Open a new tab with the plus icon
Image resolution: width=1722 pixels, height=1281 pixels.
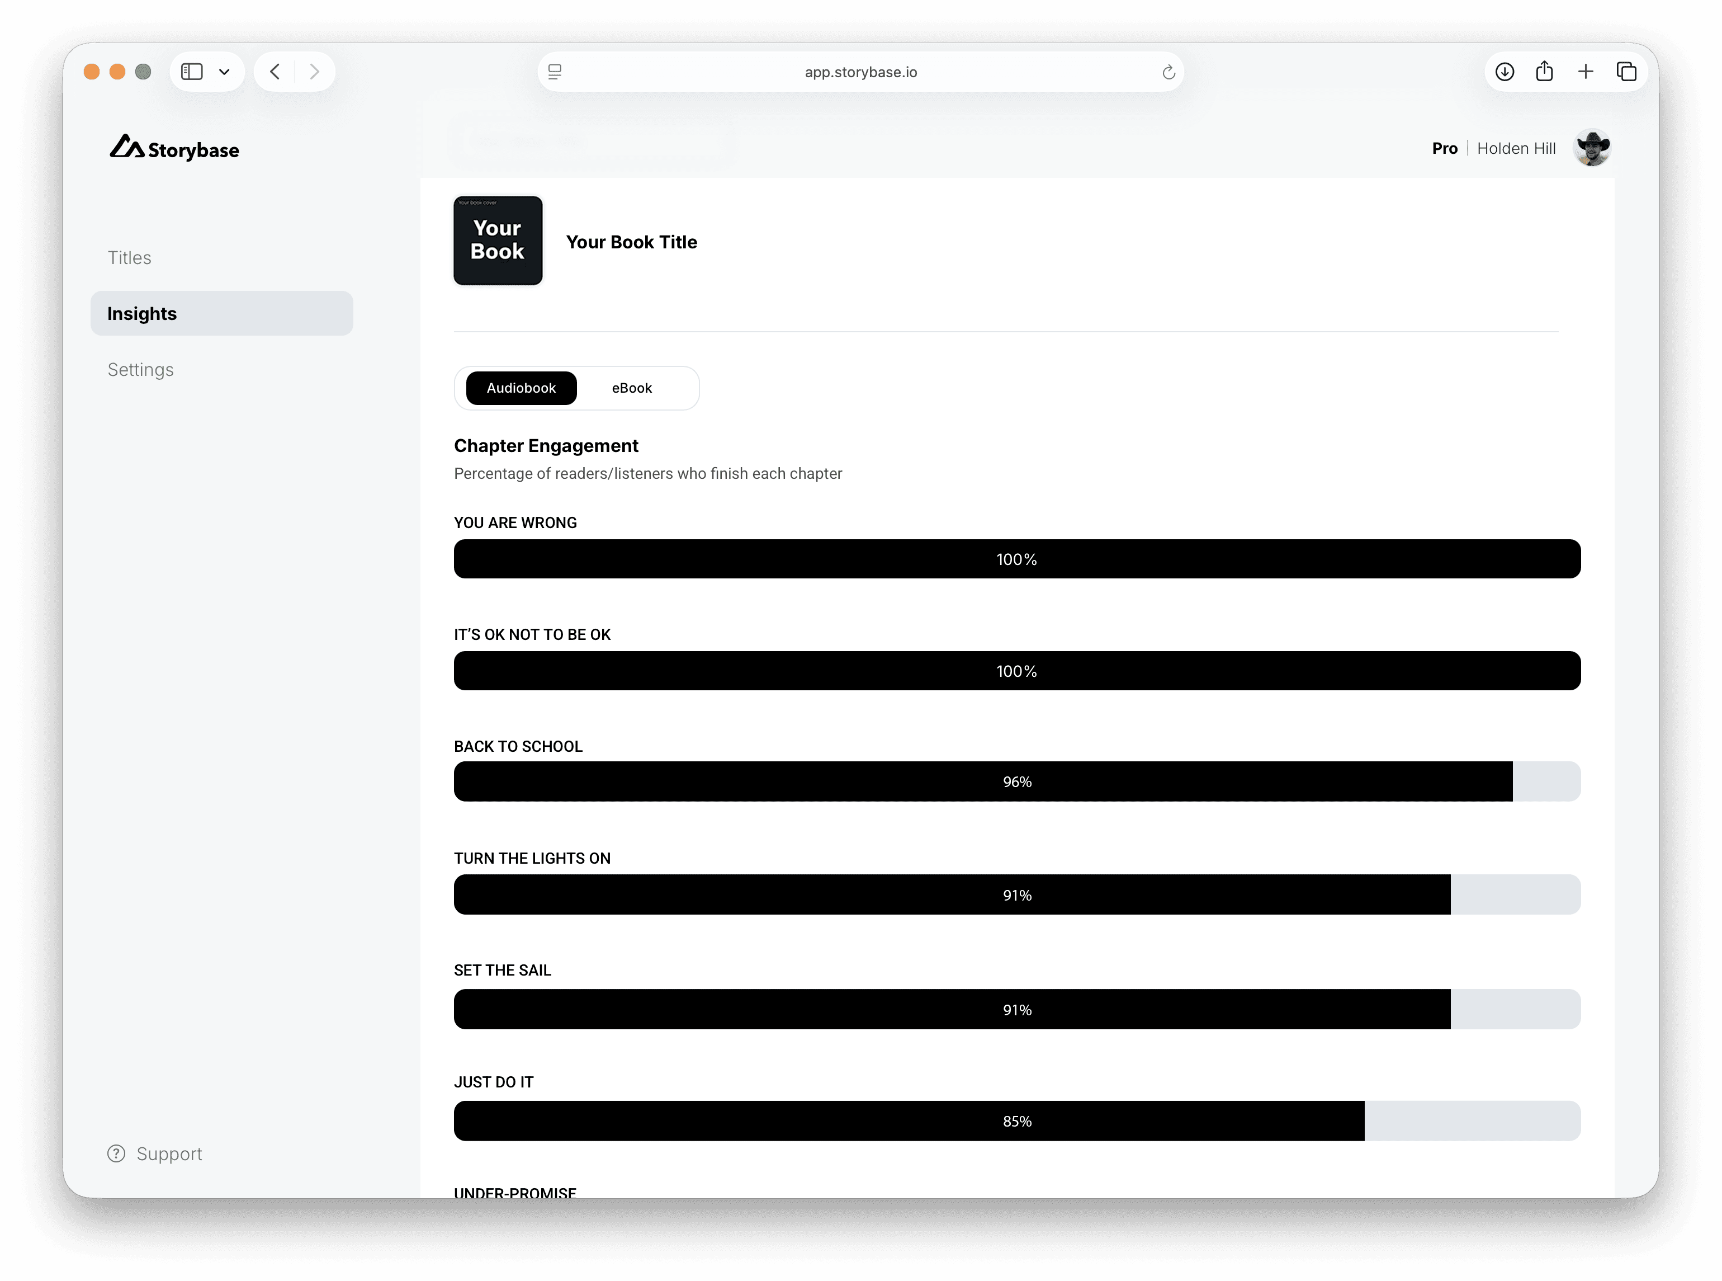click(1586, 72)
